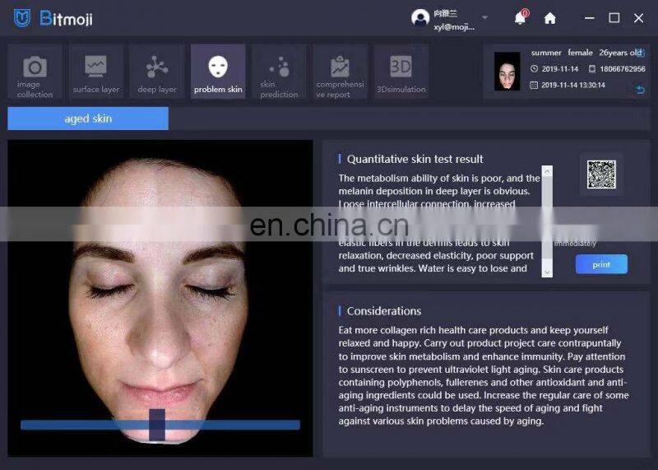
Task: Click the return arrow in patient panel
Action: [640, 90]
